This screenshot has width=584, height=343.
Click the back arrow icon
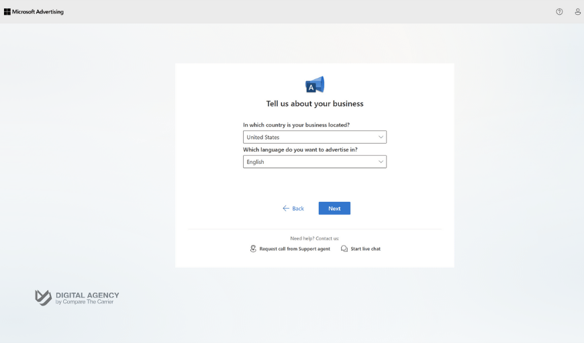click(286, 208)
